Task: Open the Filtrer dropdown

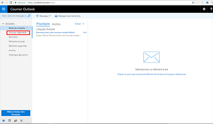Action: coord(80,24)
